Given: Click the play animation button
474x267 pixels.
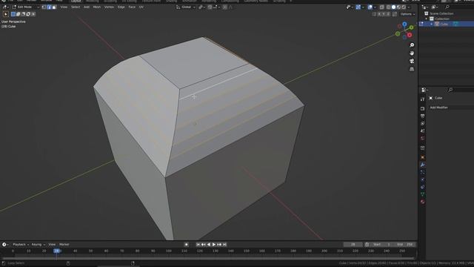Looking at the screenshot, I should coord(214,245).
